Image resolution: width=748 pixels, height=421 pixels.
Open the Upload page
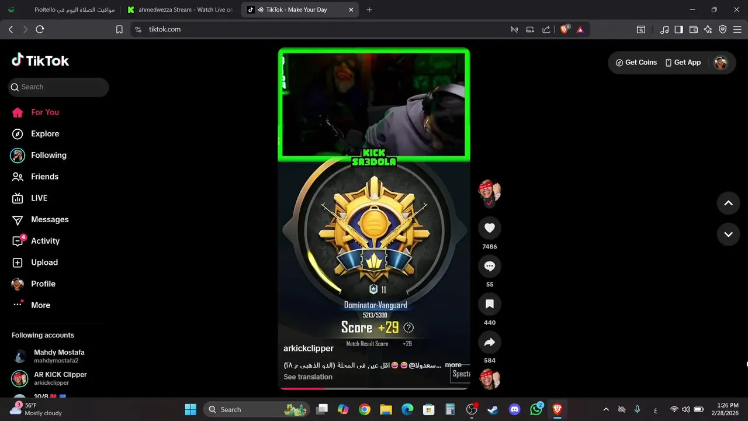36,263
